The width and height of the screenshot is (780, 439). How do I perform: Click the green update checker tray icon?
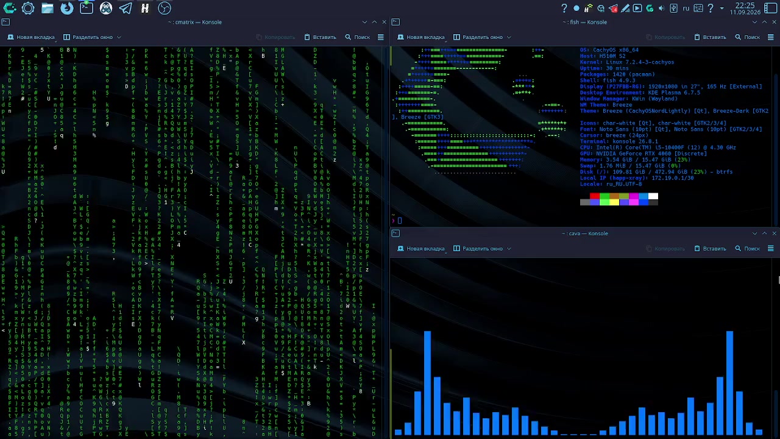pyautogui.click(x=650, y=9)
